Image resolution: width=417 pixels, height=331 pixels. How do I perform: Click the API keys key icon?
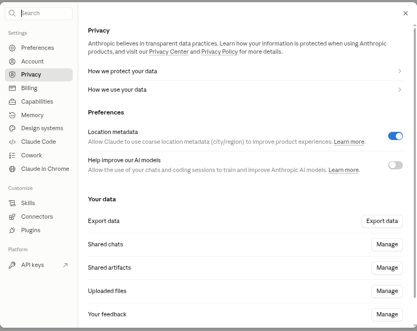click(x=12, y=265)
